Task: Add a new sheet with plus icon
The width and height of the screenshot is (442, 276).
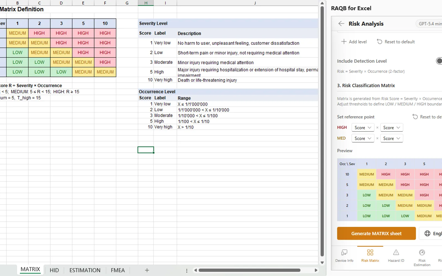Action: [147, 270]
